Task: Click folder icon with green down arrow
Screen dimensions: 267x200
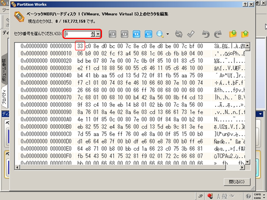Action: tap(233, 34)
